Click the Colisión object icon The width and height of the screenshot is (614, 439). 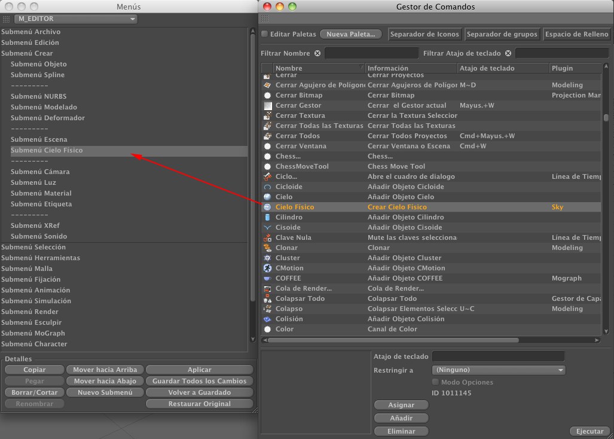(x=267, y=319)
